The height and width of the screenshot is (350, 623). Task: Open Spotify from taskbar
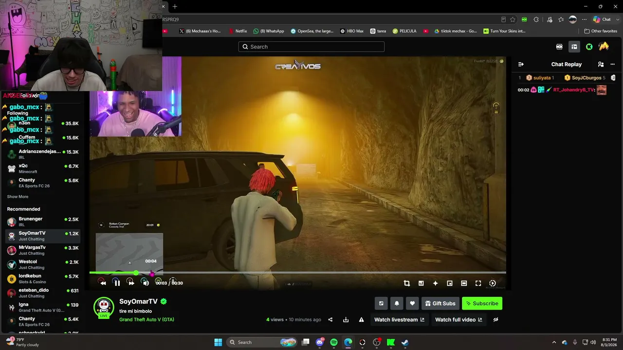click(x=334, y=342)
